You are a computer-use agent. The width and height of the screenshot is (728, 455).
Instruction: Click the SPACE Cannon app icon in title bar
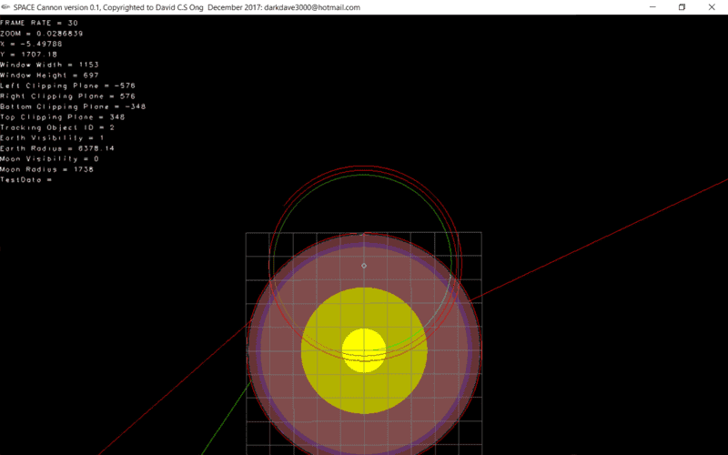(6, 7)
